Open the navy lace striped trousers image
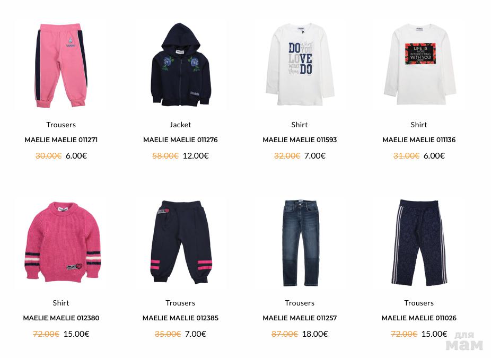The image size is (491, 358). (419, 242)
